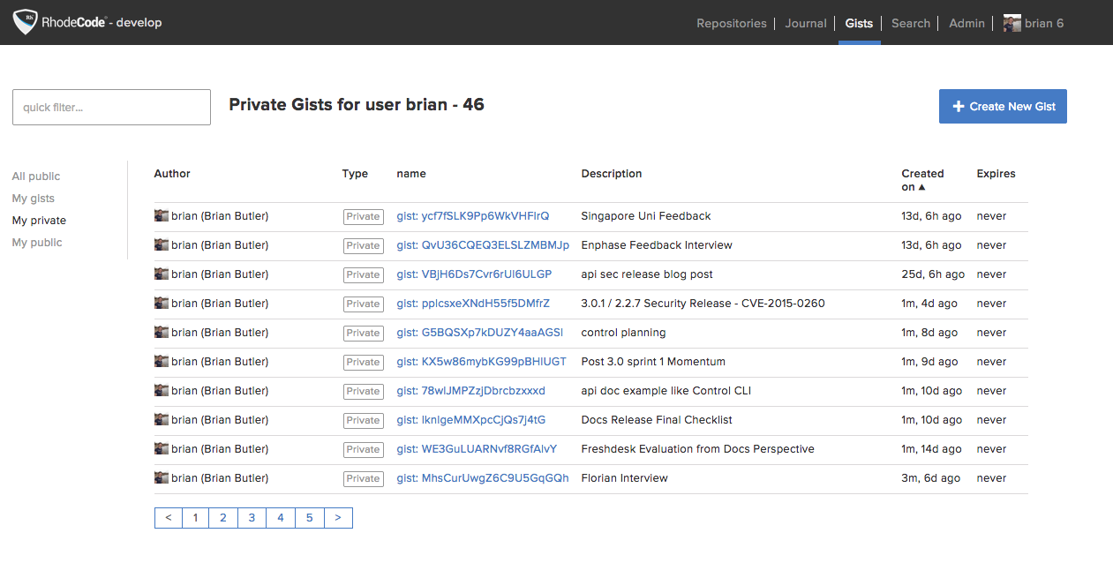Open gist ycf7fSLK9Pp6WkVHFlrQ
Viewport: 1113px width, 563px height.
coord(473,216)
